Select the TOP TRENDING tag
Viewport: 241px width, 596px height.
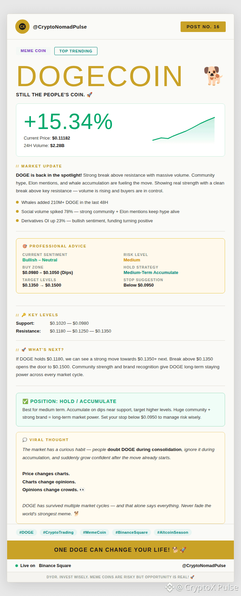tap(76, 51)
